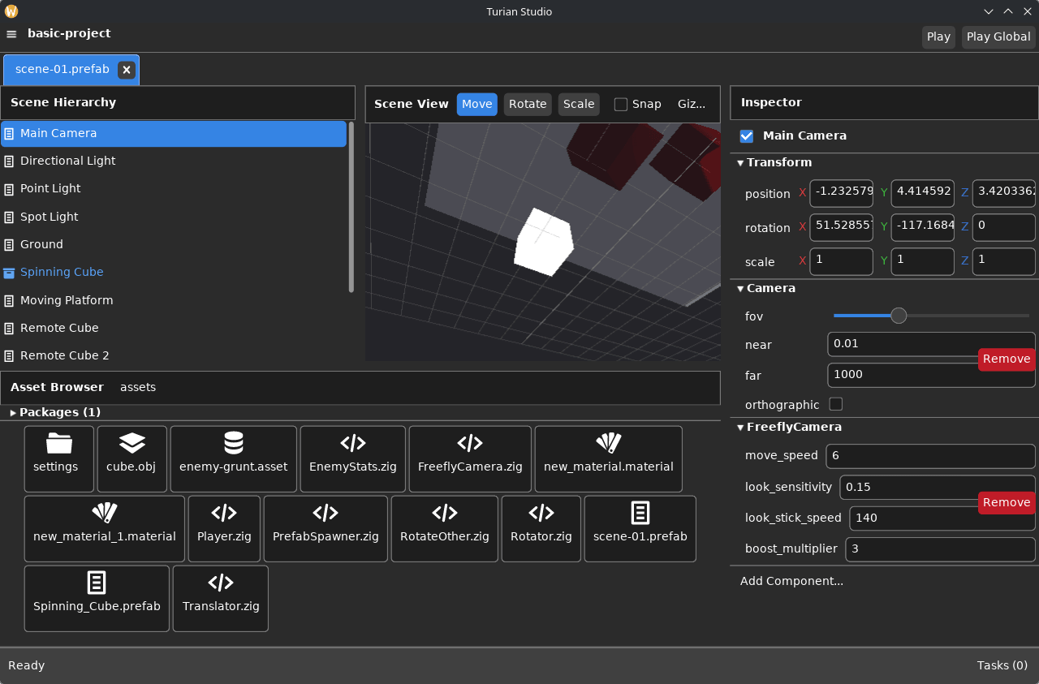
Task: Click the Directional Light node icon
Action: coord(10,161)
